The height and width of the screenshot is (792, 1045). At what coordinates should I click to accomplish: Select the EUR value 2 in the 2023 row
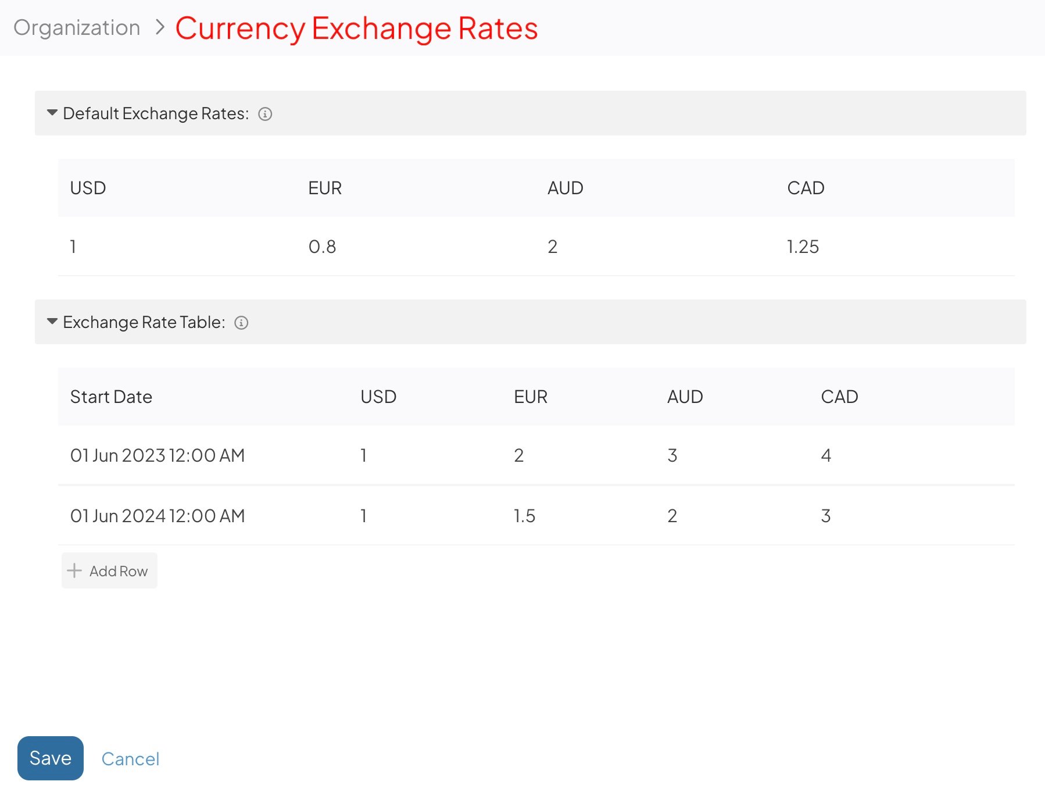(519, 455)
